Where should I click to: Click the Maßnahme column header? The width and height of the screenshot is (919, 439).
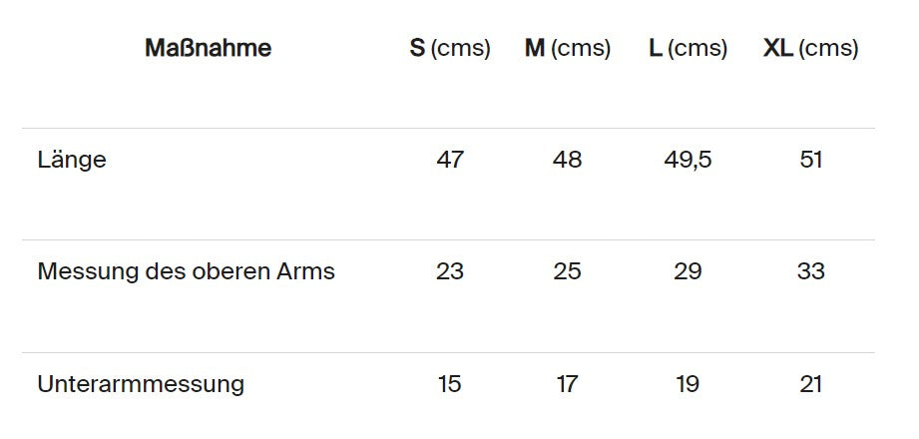(208, 48)
